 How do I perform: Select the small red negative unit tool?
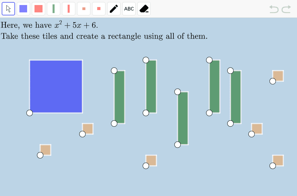pos(99,9)
